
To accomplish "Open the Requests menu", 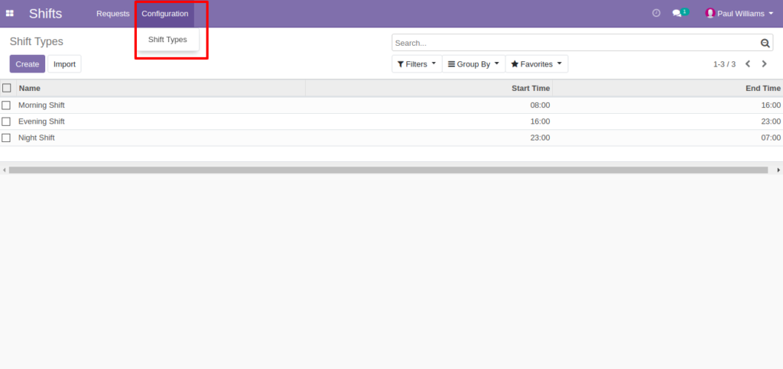I will click(x=113, y=14).
